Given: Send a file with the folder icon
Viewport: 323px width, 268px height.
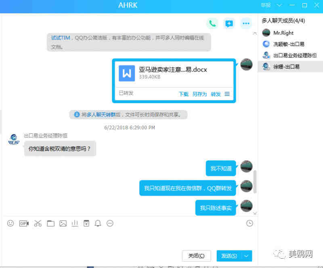Looking at the screenshot, I should pos(50,224).
